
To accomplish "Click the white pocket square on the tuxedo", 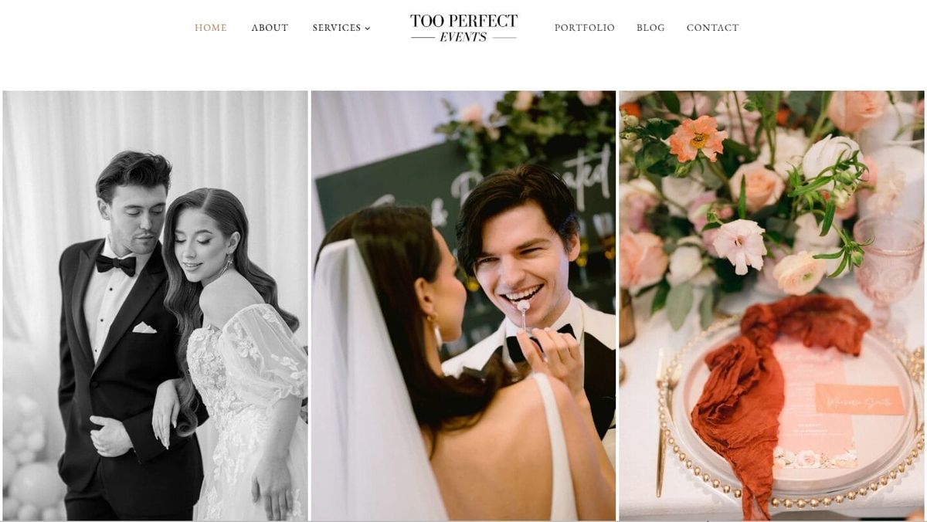I will [144, 327].
